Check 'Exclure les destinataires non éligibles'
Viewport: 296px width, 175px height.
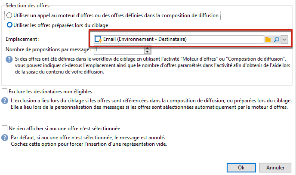tap(5, 92)
